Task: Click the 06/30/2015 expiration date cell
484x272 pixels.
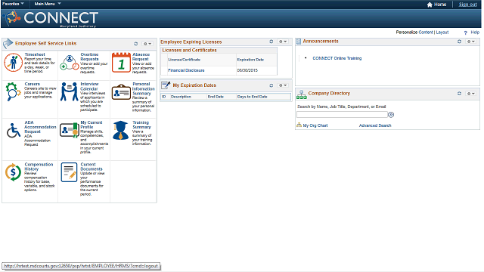Action: [247, 70]
